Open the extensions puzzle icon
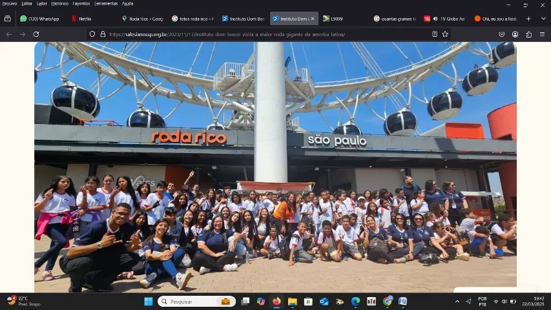Screen dimensions: 551x310 point(529,34)
